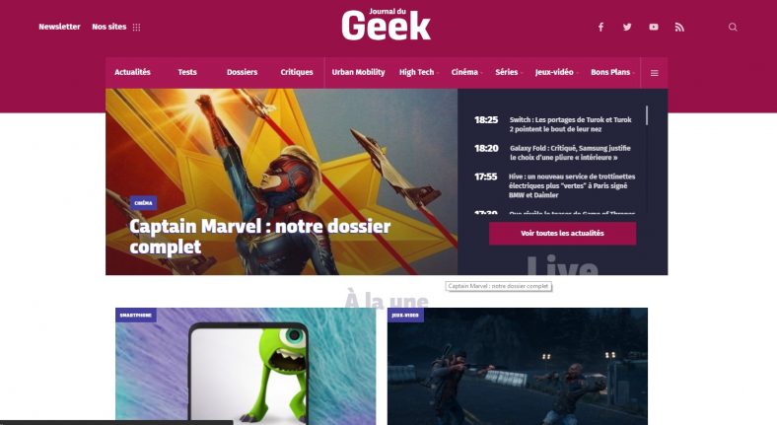This screenshot has width=777, height=425.
Task: Select the Urban Mobility menu item
Action: click(358, 72)
